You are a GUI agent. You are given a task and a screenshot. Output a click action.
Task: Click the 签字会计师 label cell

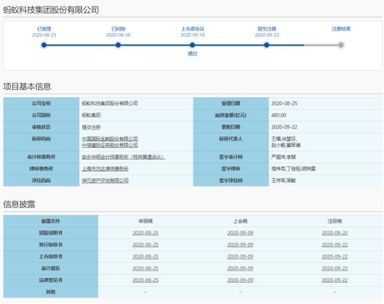(231, 157)
